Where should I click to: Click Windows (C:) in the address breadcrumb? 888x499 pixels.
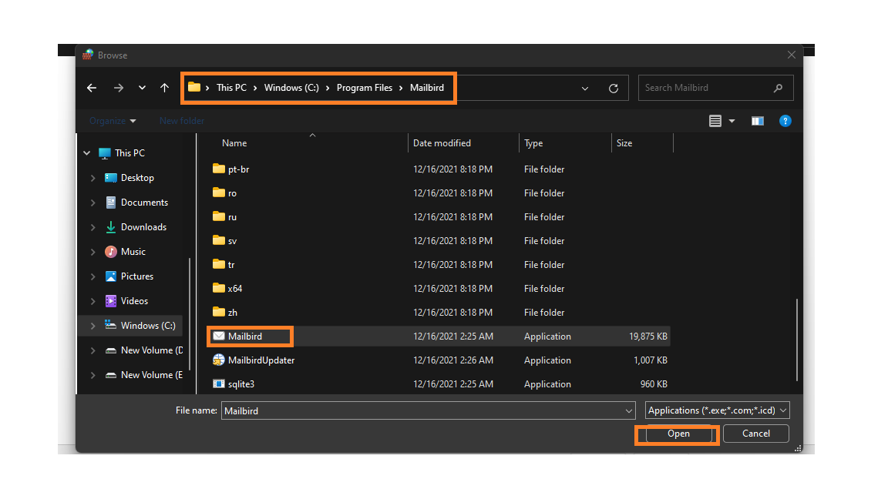291,88
